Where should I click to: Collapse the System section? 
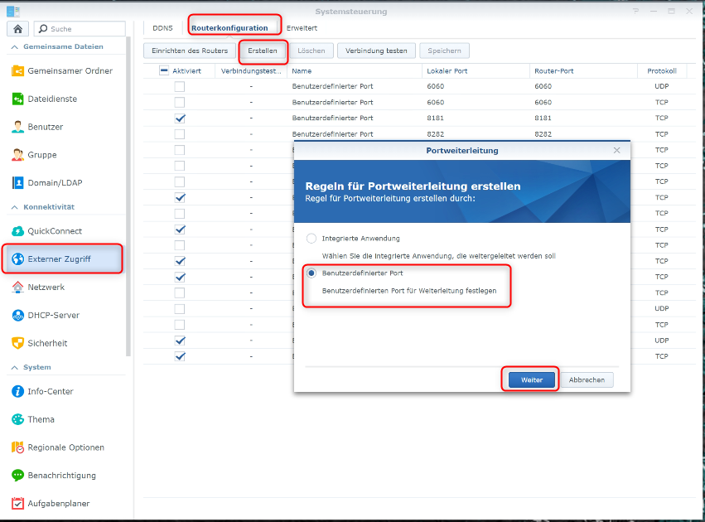click(14, 367)
